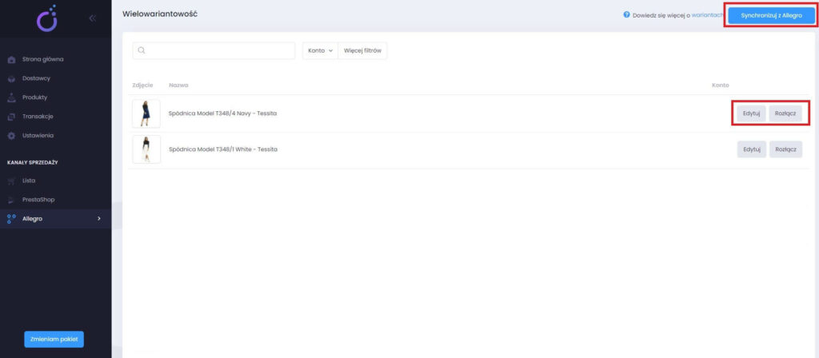Click the blue help question mark icon
819x358 pixels.
627,15
